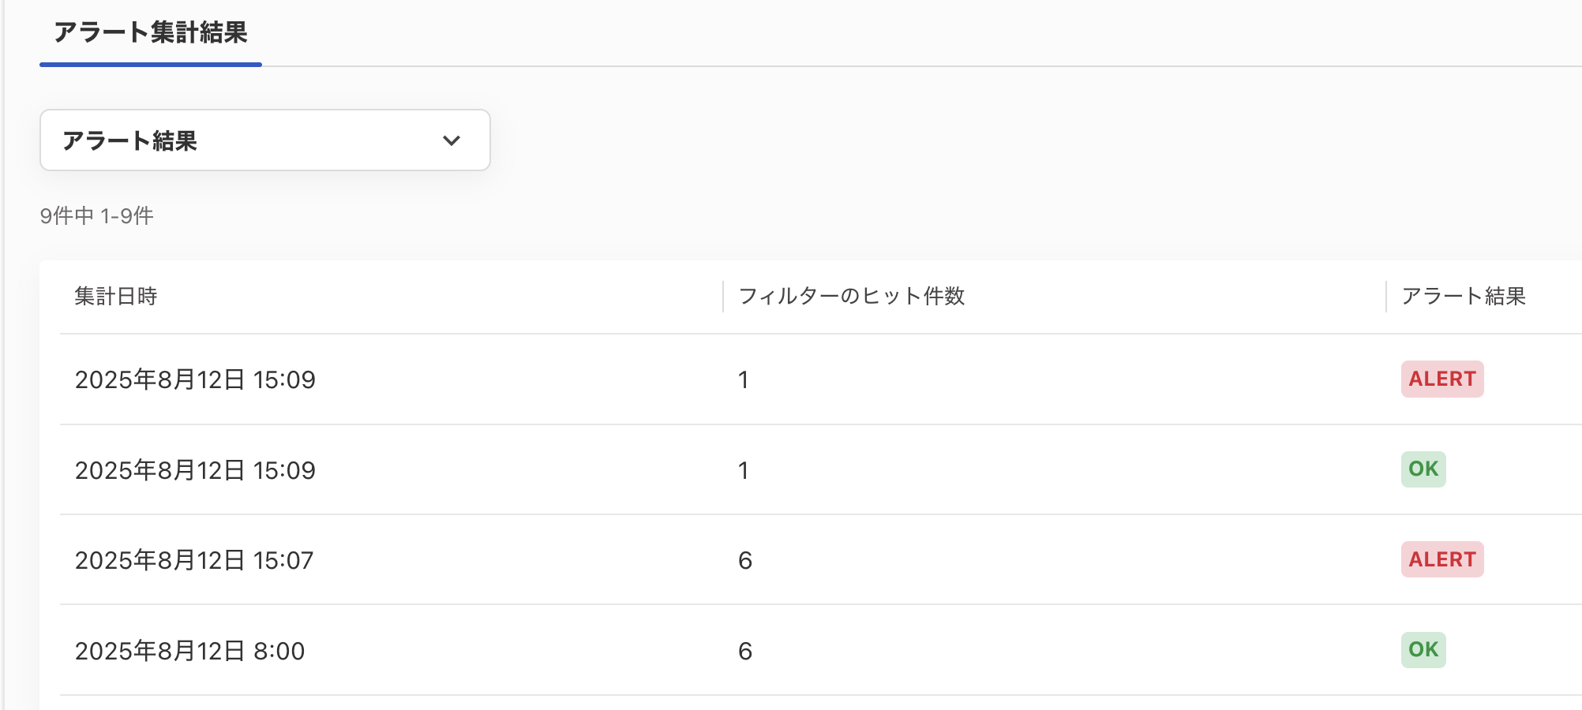Open the アラート集計結果 tab
Viewport: 1582px width, 710px height.
(x=151, y=33)
